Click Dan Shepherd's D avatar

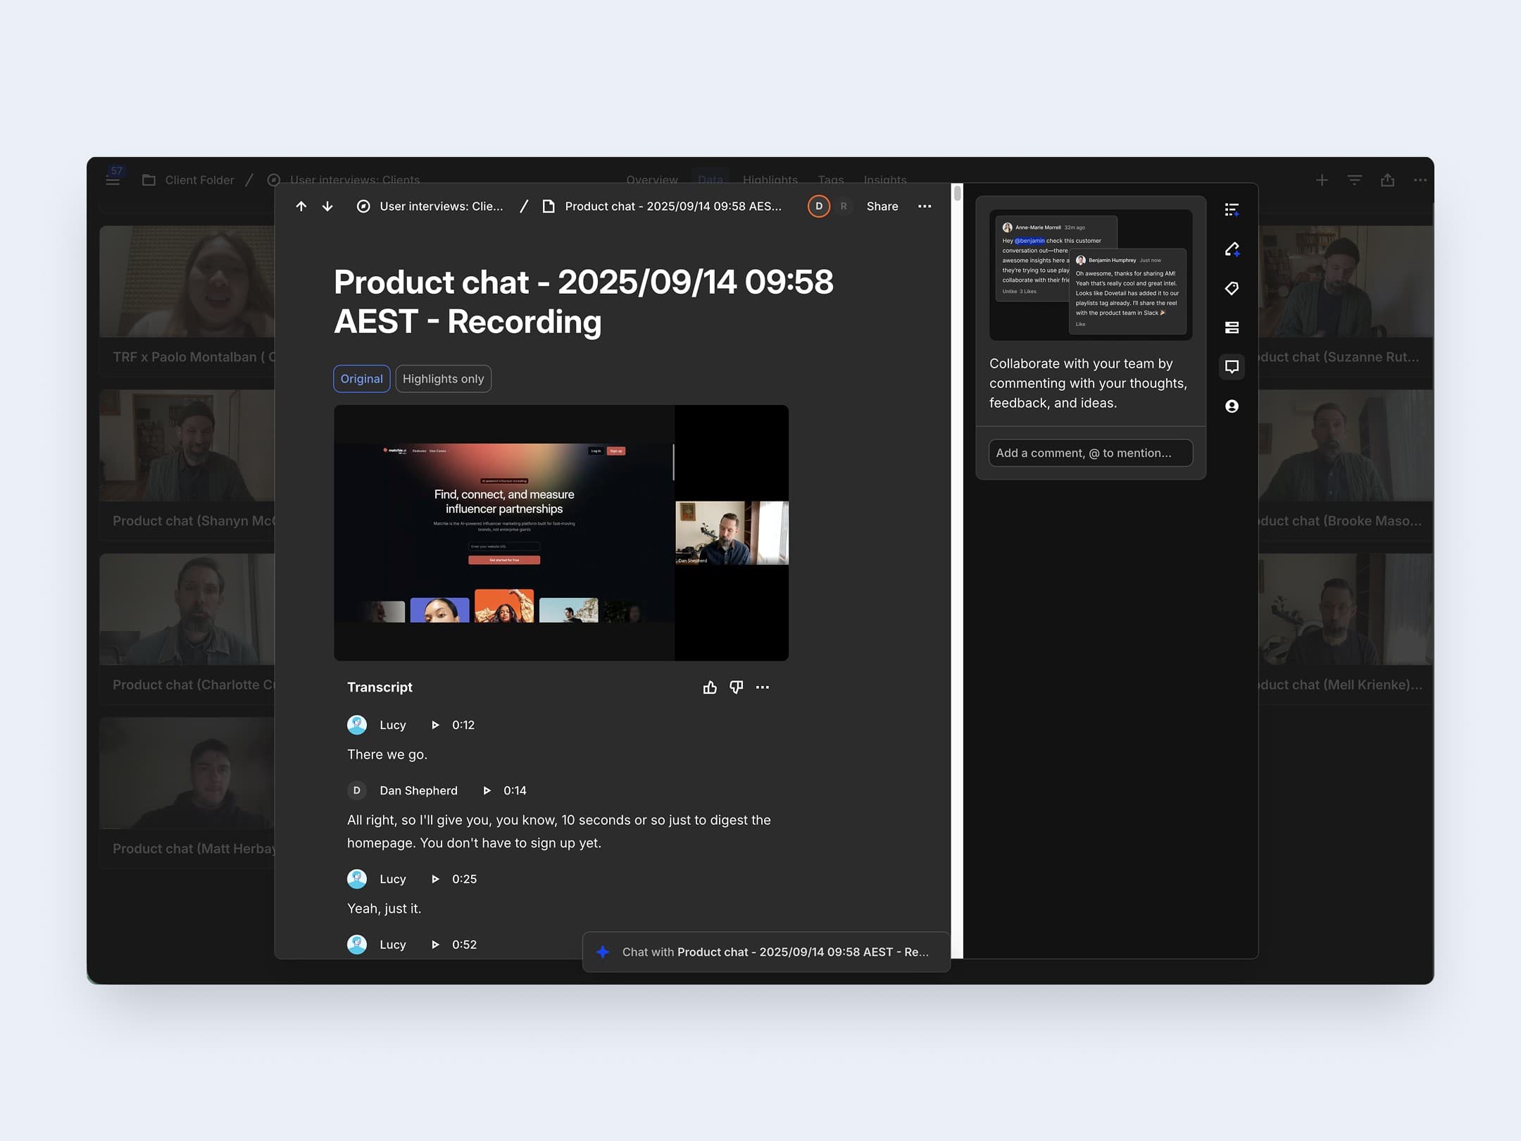(357, 790)
